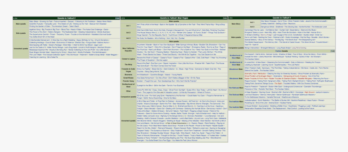Open the Baby Steps quest link
The width and height of the screenshot is (348, 152).
pyautogui.click(x=34, y=21)
